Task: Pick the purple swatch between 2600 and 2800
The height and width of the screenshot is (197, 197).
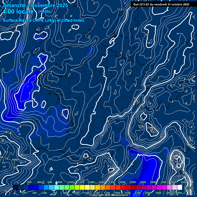Action: [149, 187]
